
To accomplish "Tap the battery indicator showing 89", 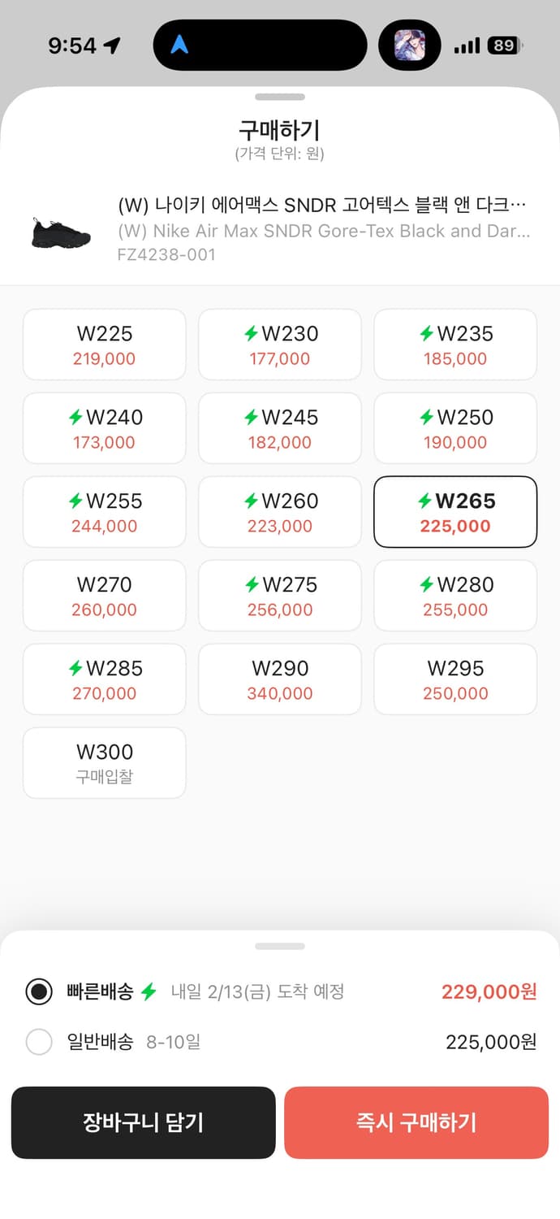I will click(505, 46).
